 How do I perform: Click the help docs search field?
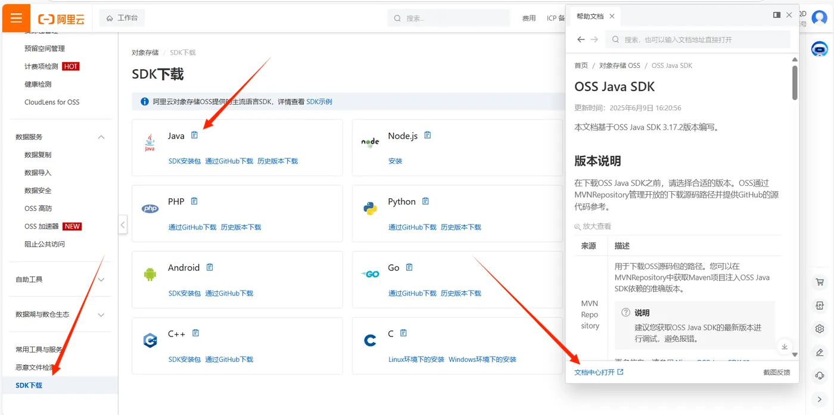[x=698, y=39]
